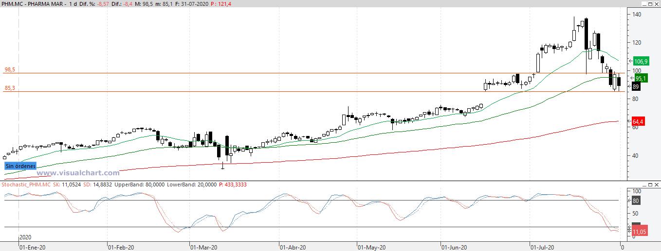Close the Stochastic indicator panel
The width and height of the screenshot is (661, 251).
point(657,185)
